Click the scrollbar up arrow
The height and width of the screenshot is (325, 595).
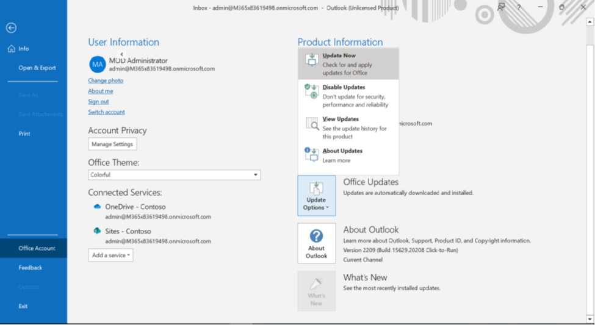tap(590, 21)
